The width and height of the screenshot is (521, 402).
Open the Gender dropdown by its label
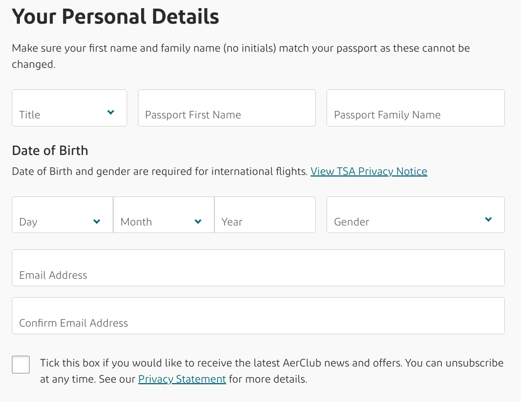(x=352, y=222)
